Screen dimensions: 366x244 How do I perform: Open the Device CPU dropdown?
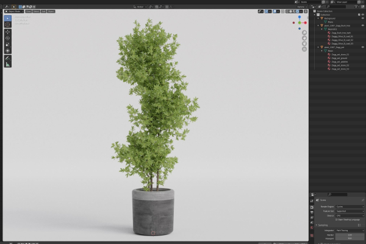(350, 215)
